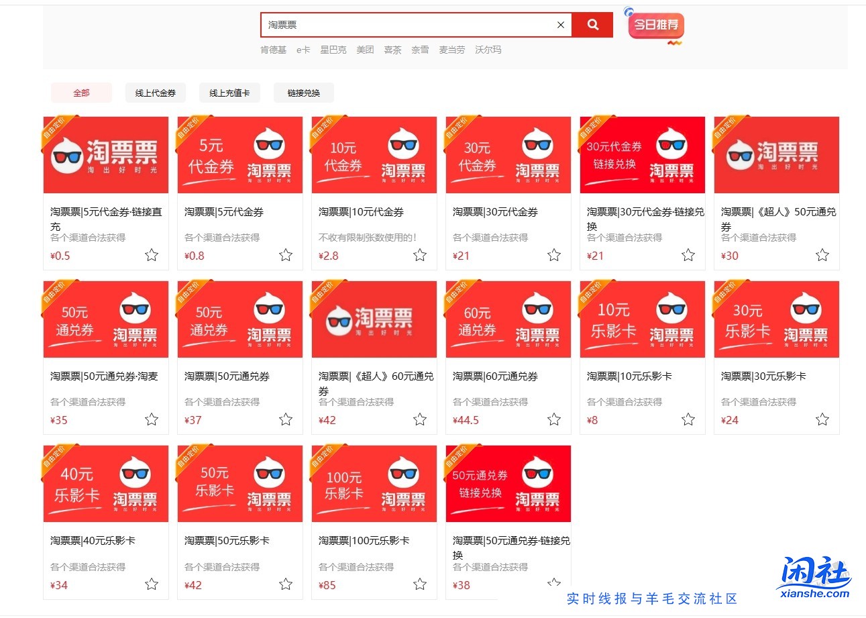Viewport: 866px width, 618px height.
Task: Click the star icon on 淘票票|30元代金券
Action: coord(553,255)
